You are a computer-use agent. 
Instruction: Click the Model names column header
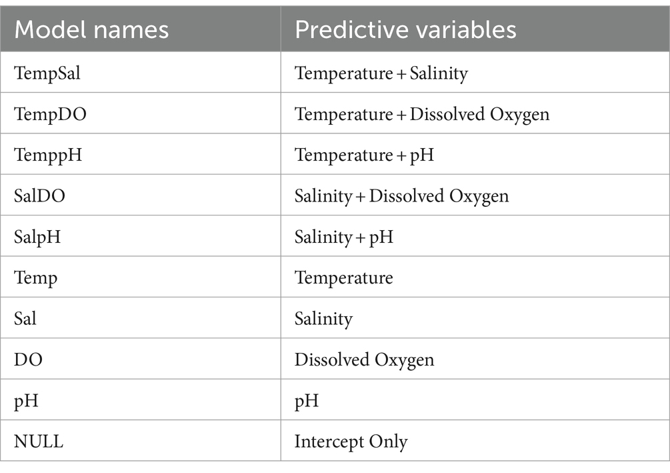141,29
